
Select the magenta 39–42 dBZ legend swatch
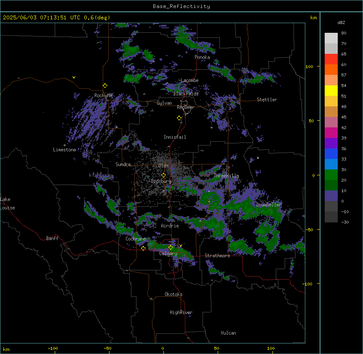click(331, 132)
